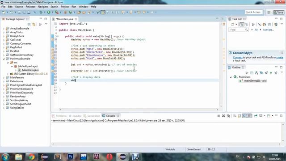
Task: Click New Task icon in Task List
Action: [232, 24]
